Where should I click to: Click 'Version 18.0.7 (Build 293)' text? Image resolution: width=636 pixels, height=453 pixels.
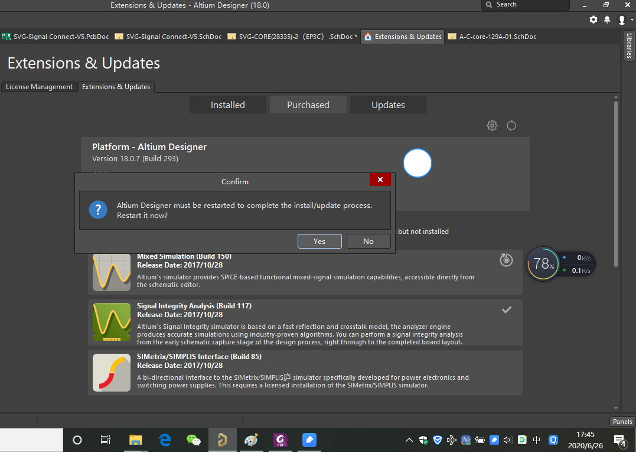(x=135, y=158)
